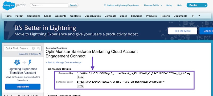
Task: Click the top Search button
Action: 73,5
